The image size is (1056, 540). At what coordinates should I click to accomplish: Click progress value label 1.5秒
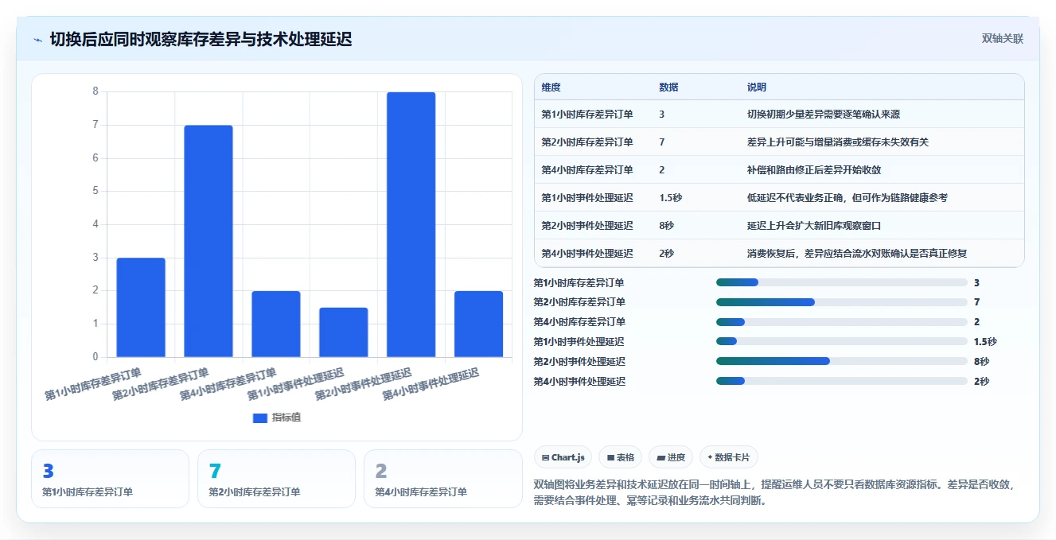pos(985,342)
